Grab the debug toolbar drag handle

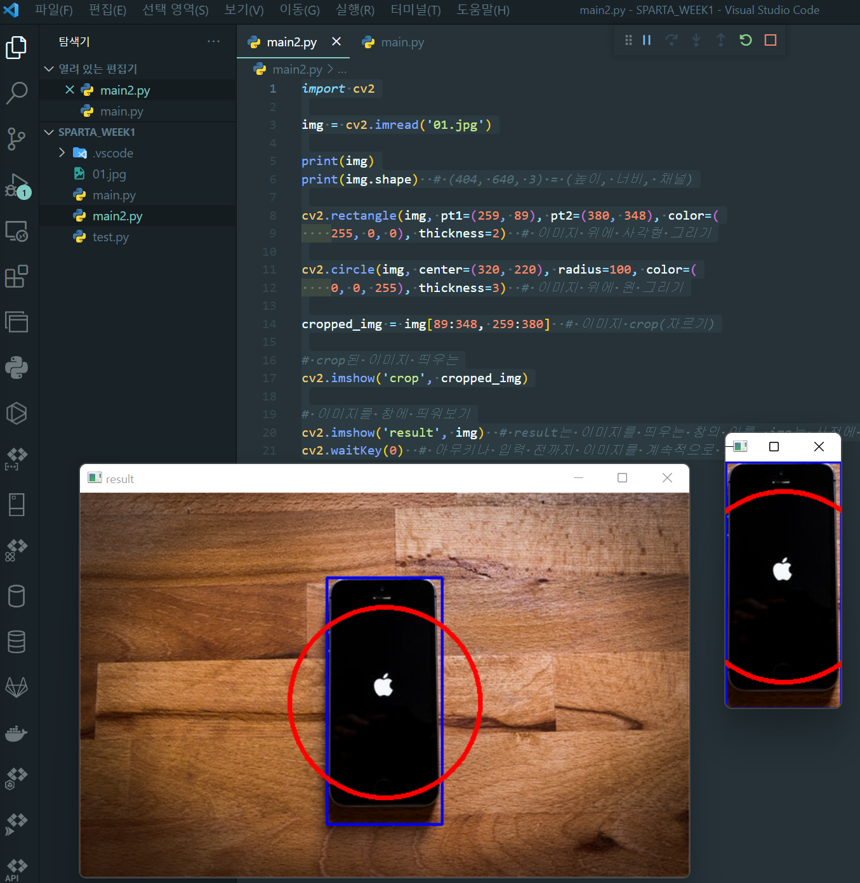628,40
